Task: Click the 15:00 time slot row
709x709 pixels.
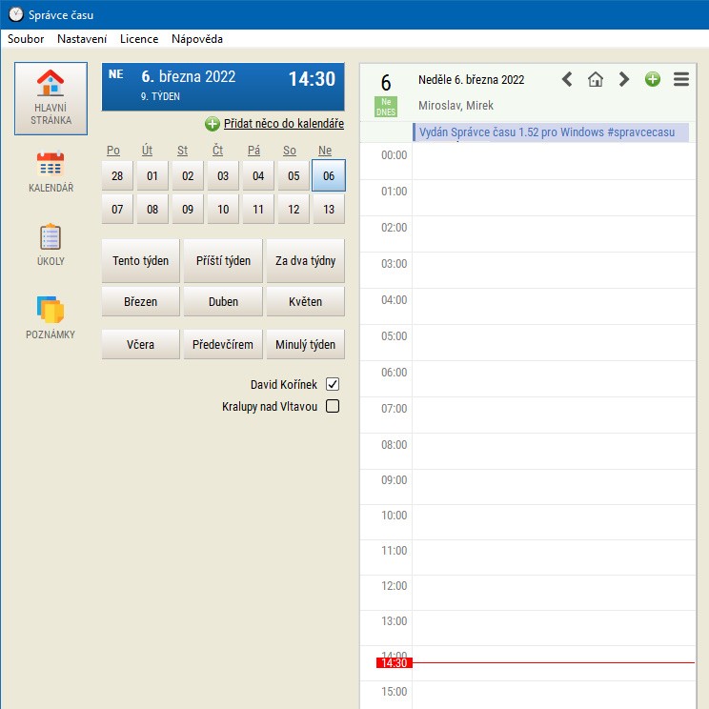Action: point(528,695)
